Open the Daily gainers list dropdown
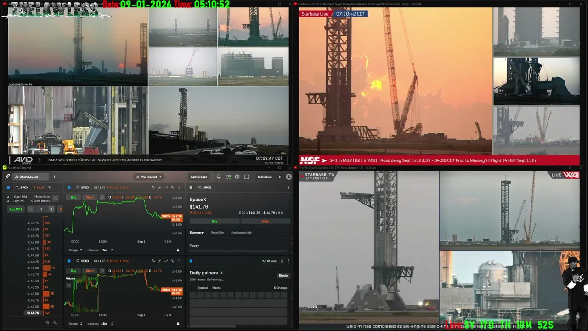The image size is (588, 331). tap(206, 273)
